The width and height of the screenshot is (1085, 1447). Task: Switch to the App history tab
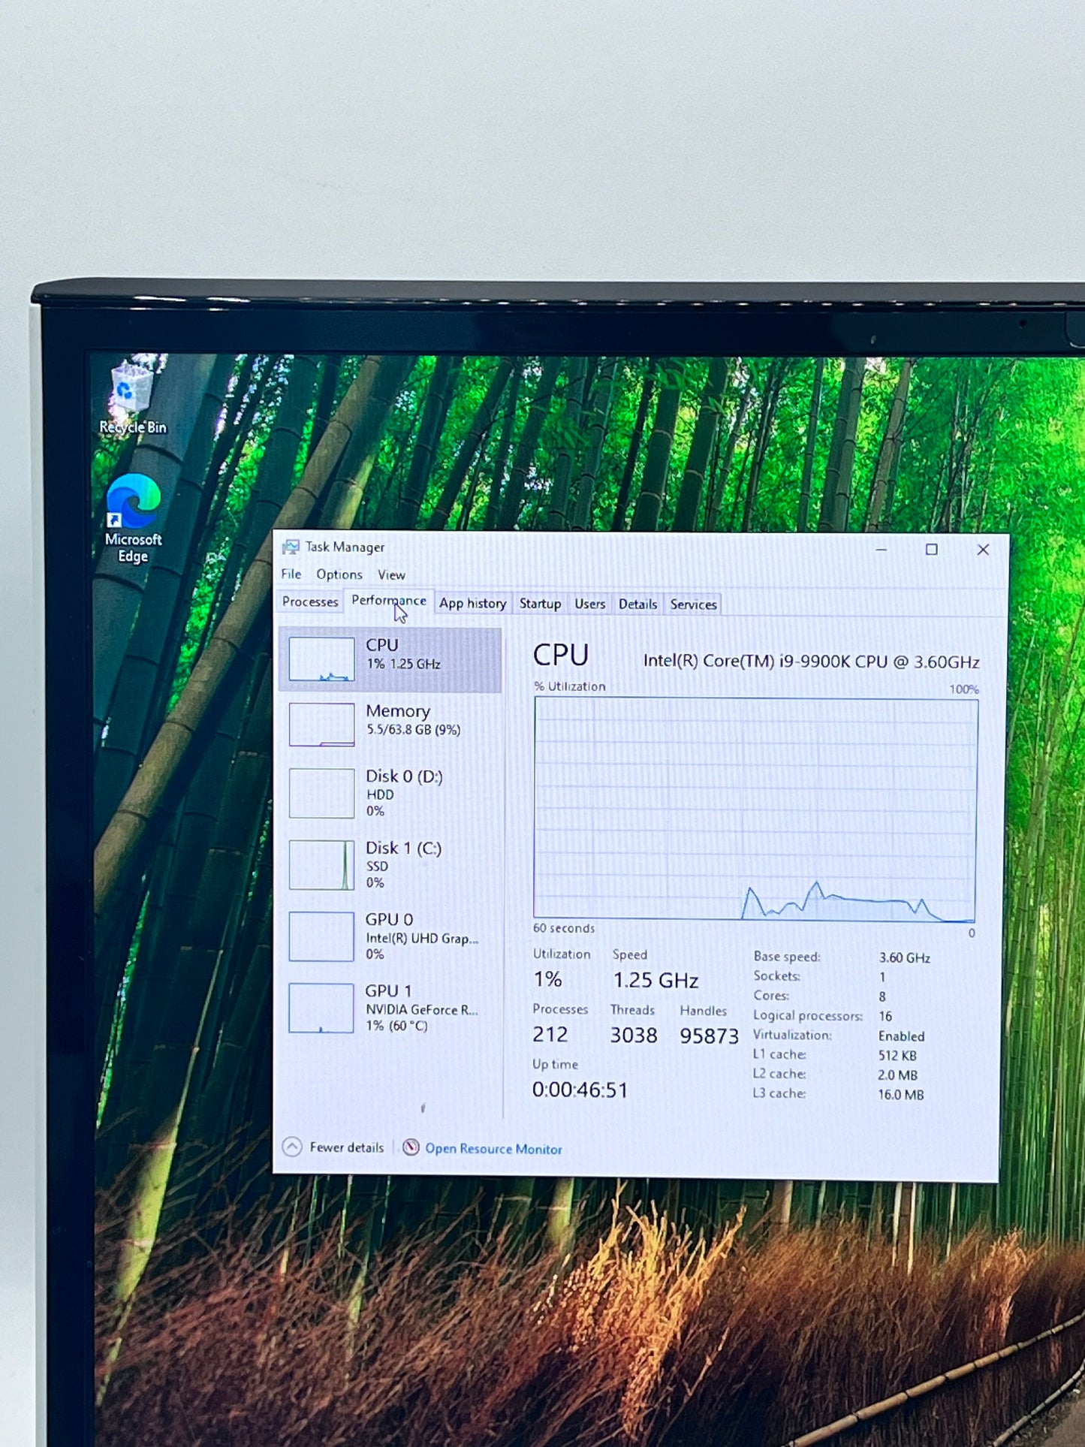(472, 603)
